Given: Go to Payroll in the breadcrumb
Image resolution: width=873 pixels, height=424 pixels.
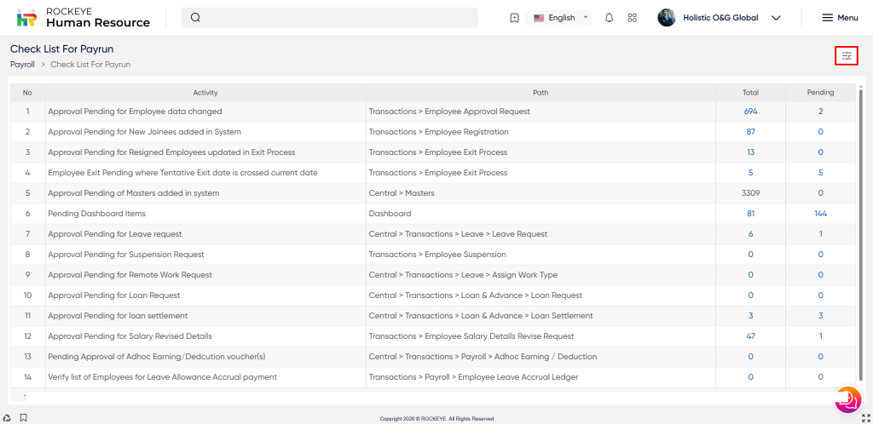Looking at the screenshot, I should coord(22,65).
